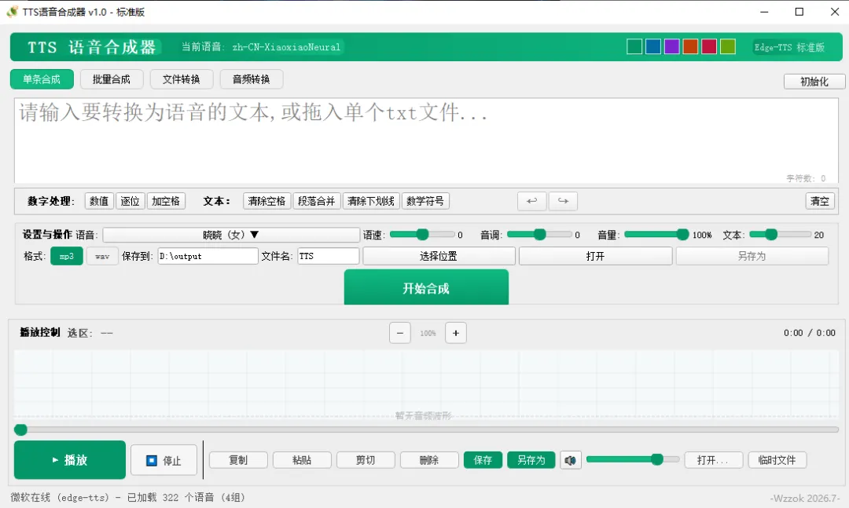Select the purple theme swatch
Viewport: 849px width, 508px height.
coord(672,47)
